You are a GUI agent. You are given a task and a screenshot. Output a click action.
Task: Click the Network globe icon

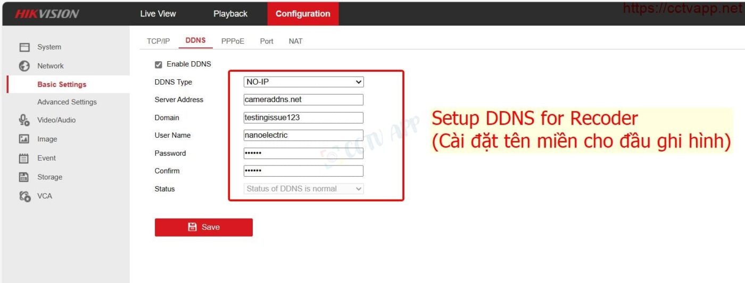point(24,66)
